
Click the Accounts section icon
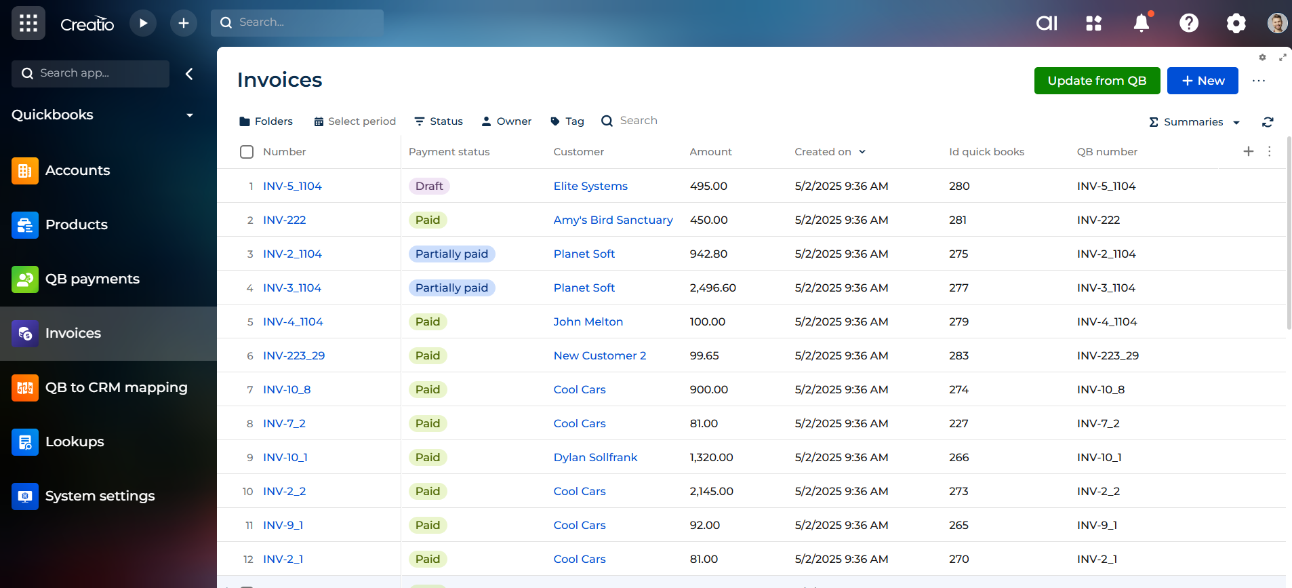pyautogui.click(x=25, y=170)
